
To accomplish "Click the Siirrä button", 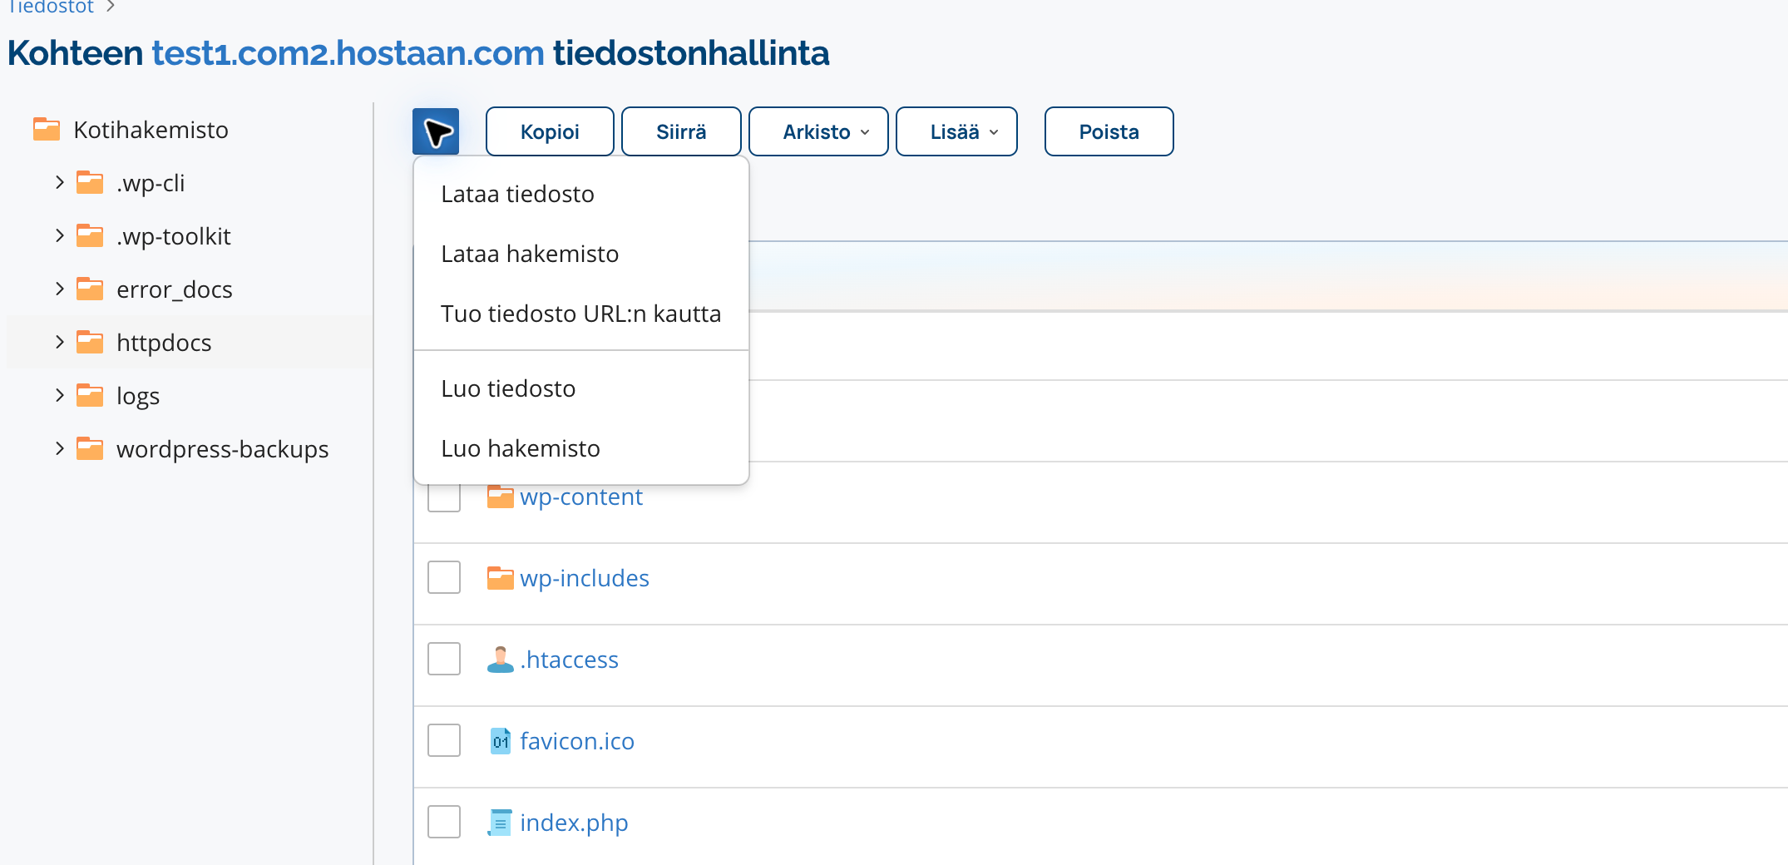I will [x=681, y=131].
